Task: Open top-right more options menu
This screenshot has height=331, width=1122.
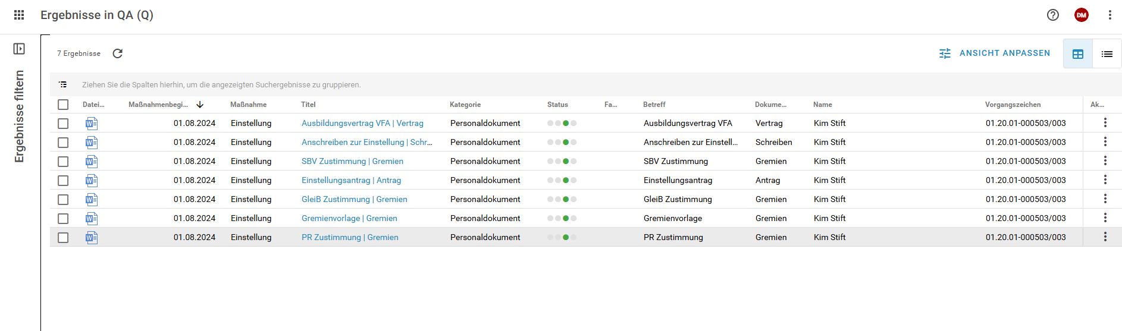Action: click(x=1110, y=15)
